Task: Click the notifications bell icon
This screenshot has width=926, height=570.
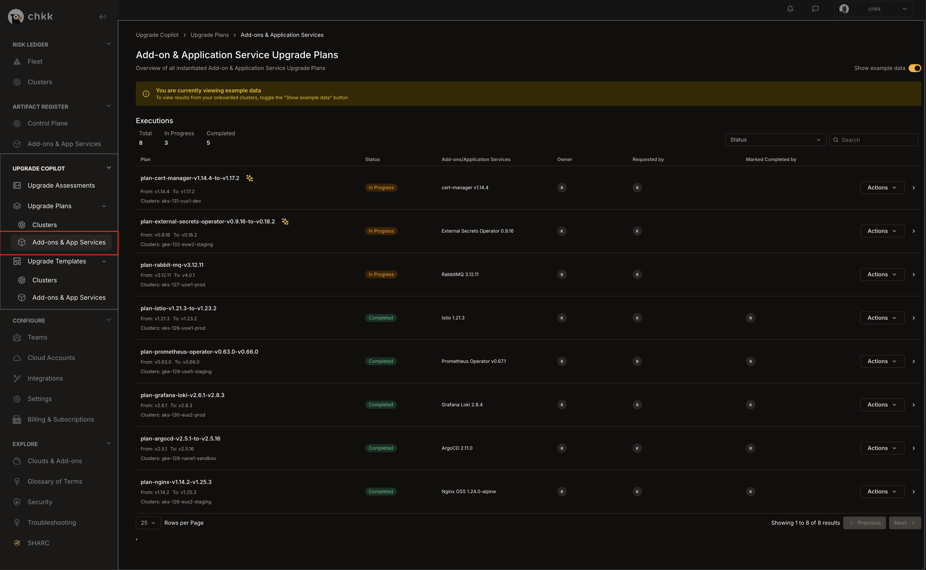Action: pos(790,9)
